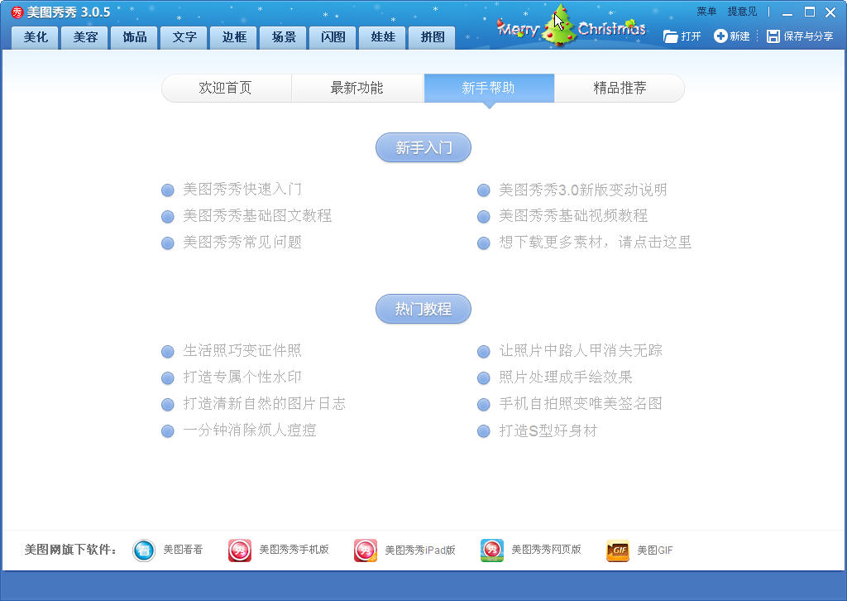Open link 美图秀秀快速入门
Screen dimensions: 847x601
tap(242, 190)
